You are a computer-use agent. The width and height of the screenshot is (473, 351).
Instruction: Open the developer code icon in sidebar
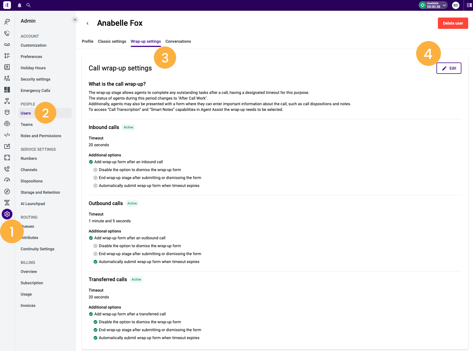click(7, 135)
